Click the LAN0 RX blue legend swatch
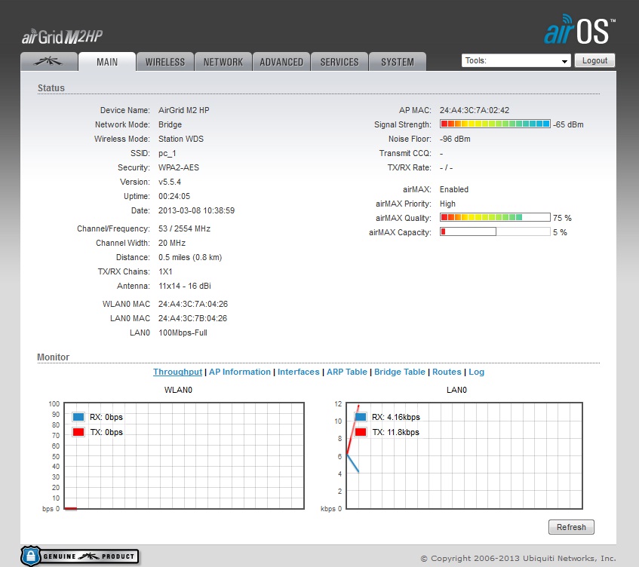Viewport: 639px width, 567px height. [x=361, y=417]
